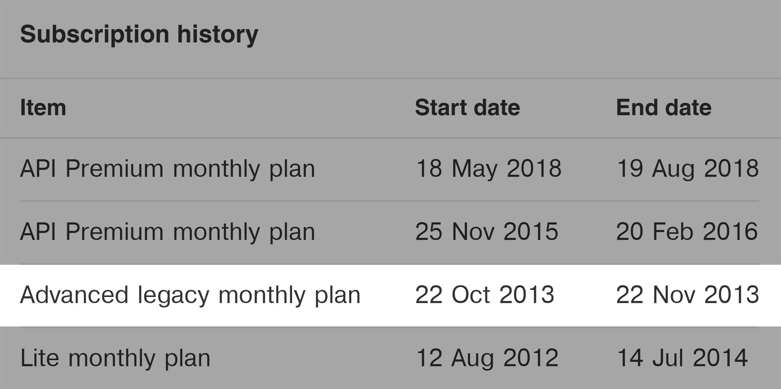Select the Lite monthly plan row
This screenshot has height=389, width=781.
[x=390, y=358]
